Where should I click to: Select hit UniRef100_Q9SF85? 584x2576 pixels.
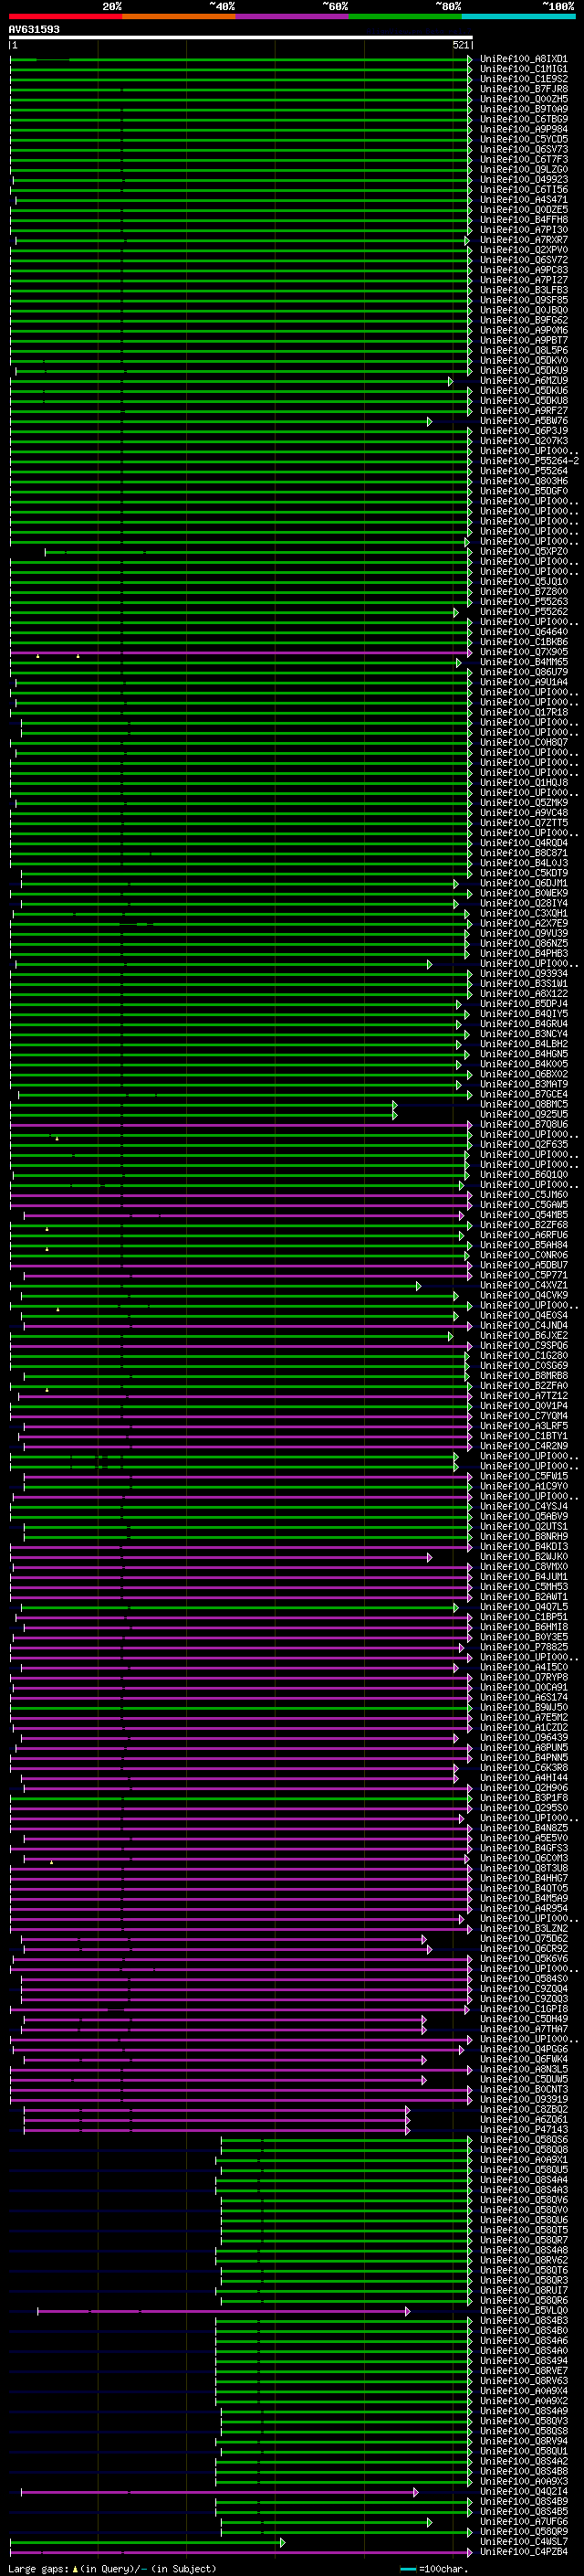(x=523, y=300)
